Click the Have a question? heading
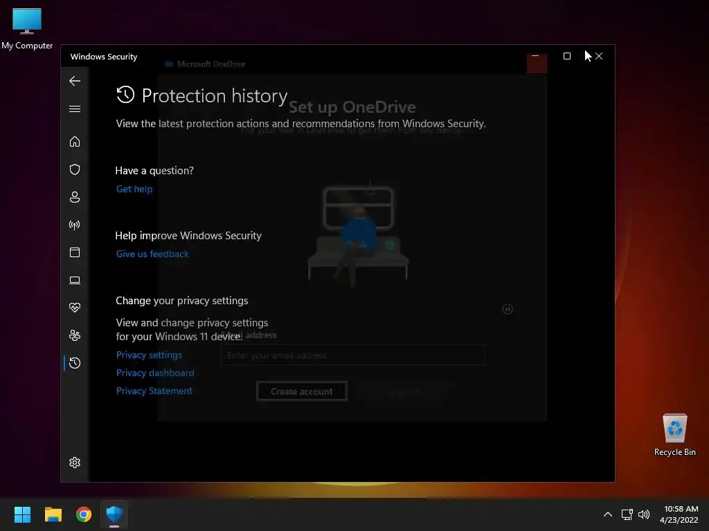The image size is (709, 531). click(x=154, y=171)
